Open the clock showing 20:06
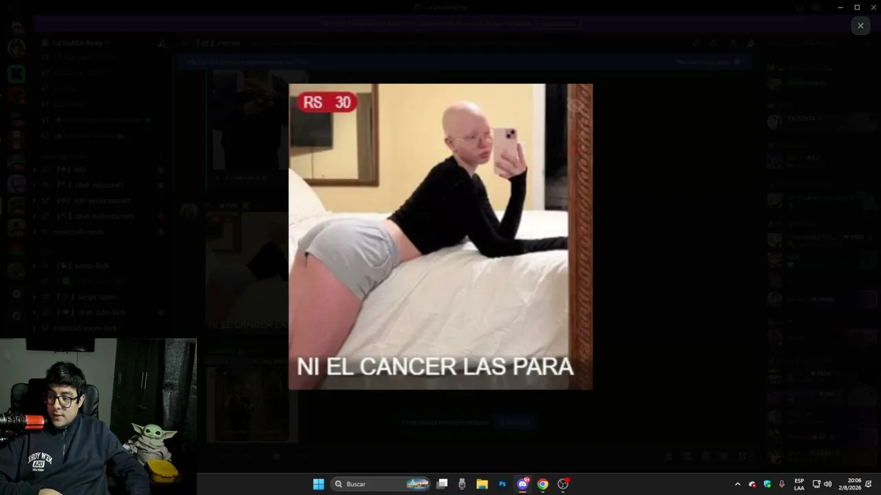 (x=851, y=484)
